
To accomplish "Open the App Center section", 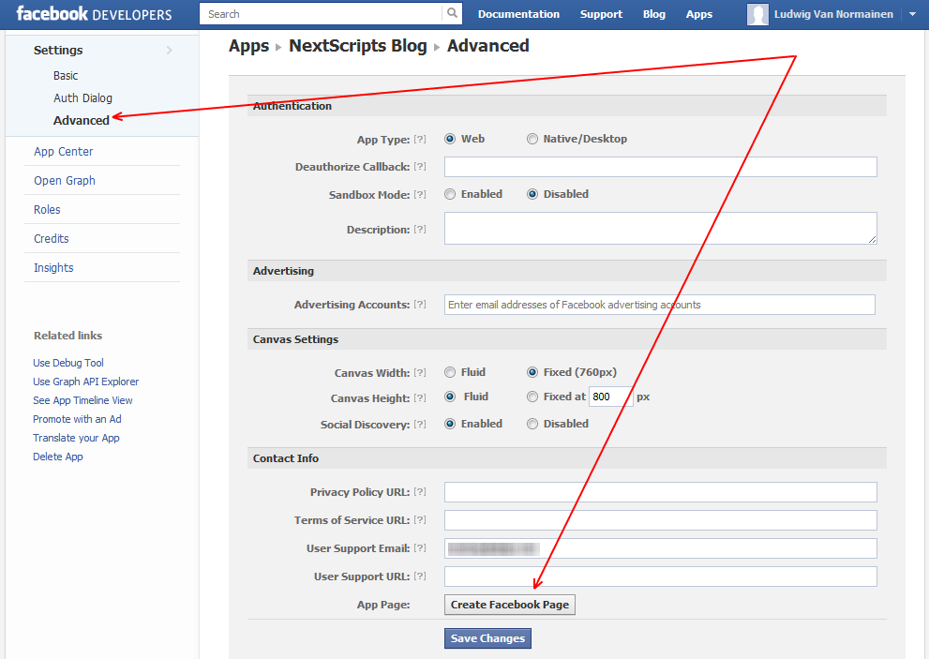I will coord(64,152).
